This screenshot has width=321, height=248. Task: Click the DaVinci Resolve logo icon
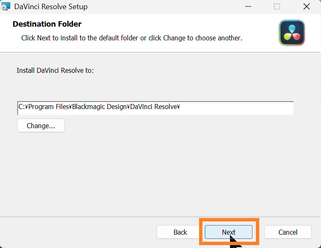point(292,32)
